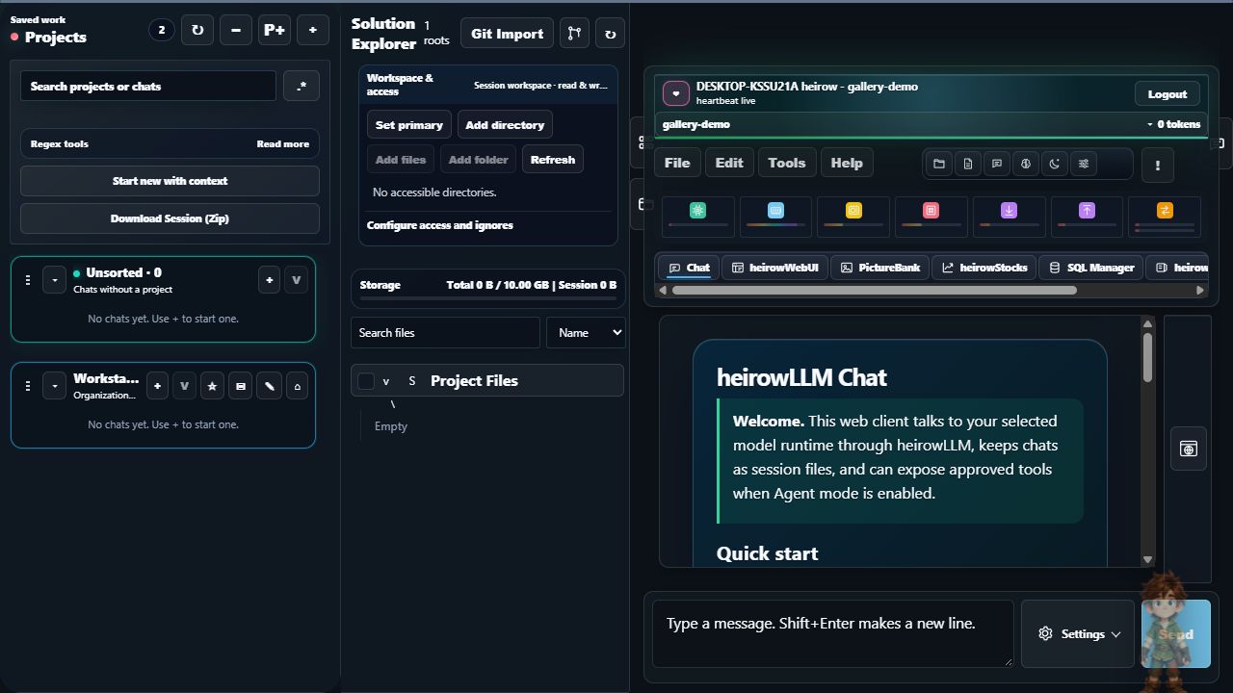The image size is (1233, 693).
Task: Click the heartbeat heart icon
Action: [676, 93]
